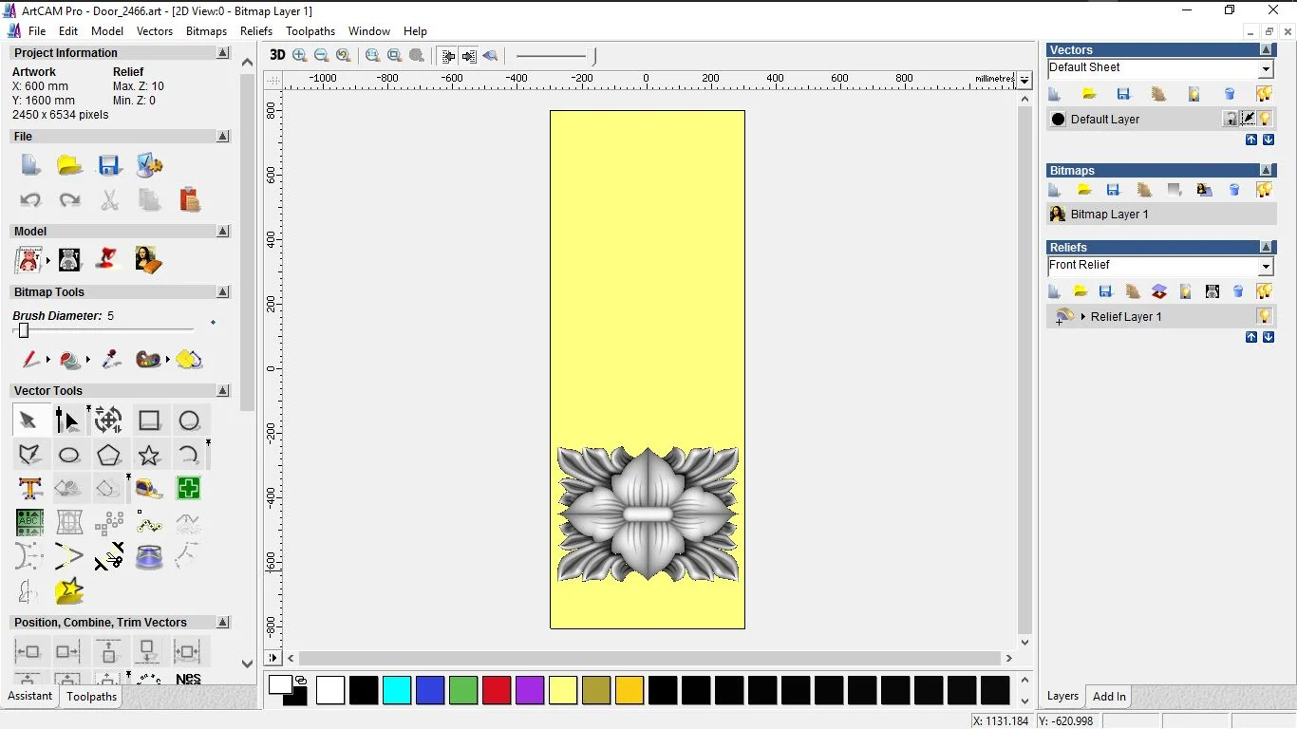Switch to the Add In tab
Viewport: 1297px width, 729px height.
coord(1109,697)
